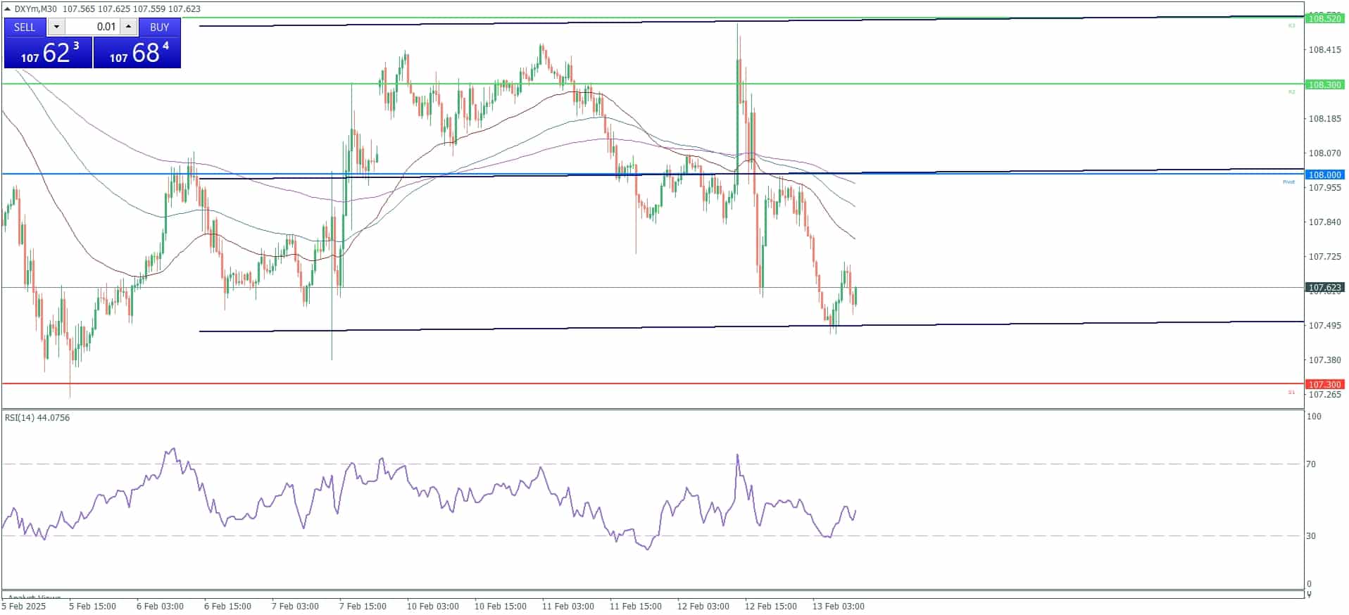Click the 108.415 price scale label

(1324, 50)
